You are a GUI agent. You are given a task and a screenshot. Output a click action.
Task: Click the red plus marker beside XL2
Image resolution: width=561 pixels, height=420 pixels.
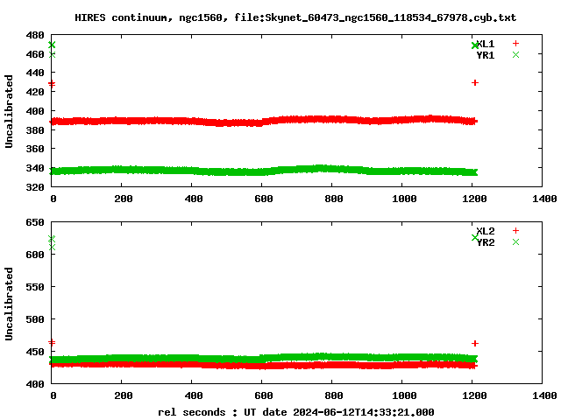pyautogui.click(x=515, y=231)
